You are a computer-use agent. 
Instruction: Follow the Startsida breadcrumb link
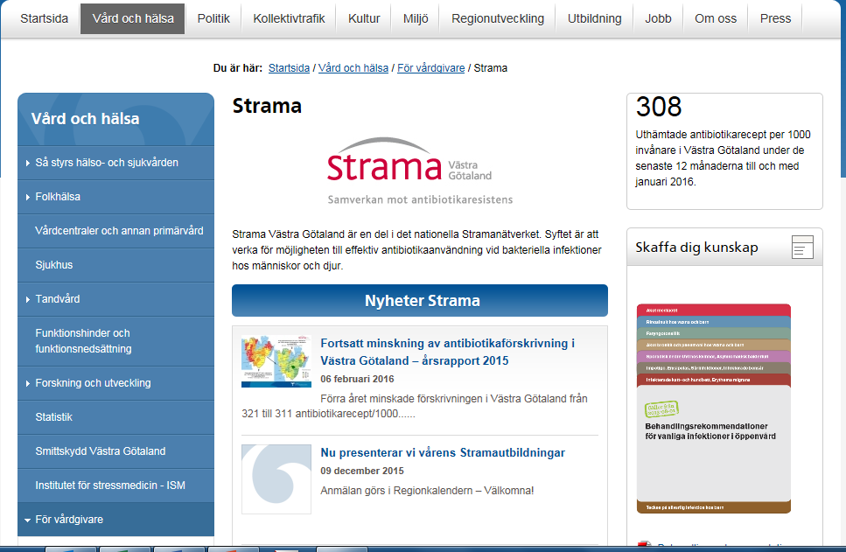(289, 68)
